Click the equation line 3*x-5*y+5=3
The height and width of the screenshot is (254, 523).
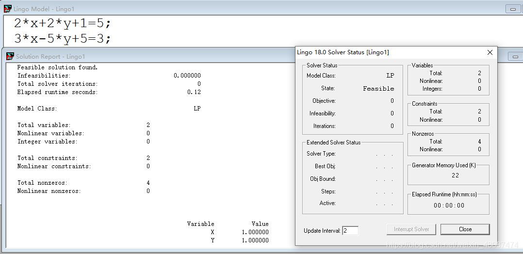63,39
